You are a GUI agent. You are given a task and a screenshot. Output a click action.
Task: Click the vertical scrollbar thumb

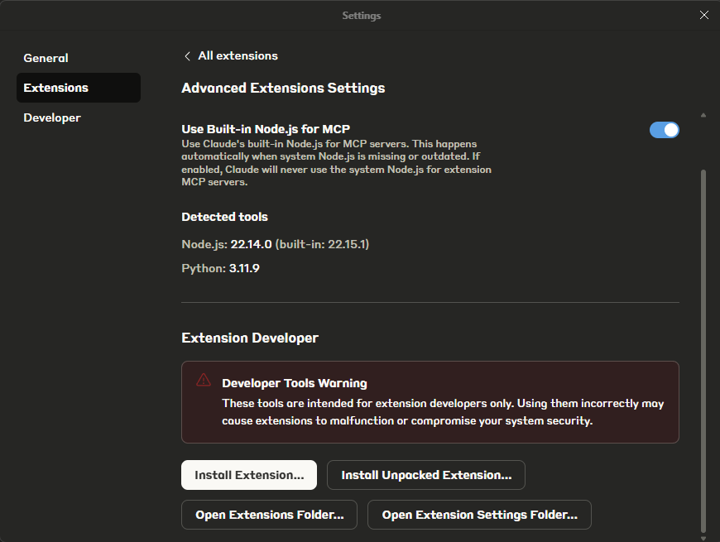[x=703, y=348]
